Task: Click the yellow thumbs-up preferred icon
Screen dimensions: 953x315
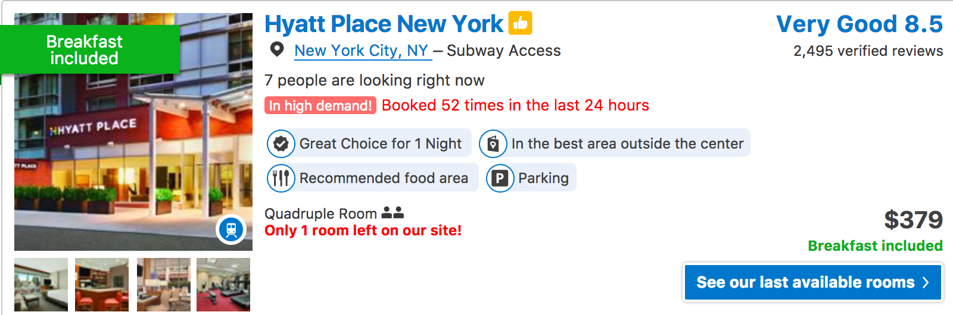Action: coord(520,24)
